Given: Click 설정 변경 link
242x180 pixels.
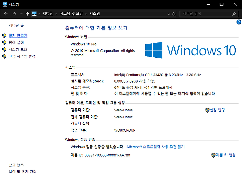Looking at the screenshot, I should click(x=217, y=110).
